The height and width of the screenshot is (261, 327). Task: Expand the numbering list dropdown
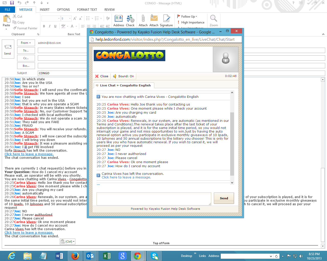pos(101,19)
